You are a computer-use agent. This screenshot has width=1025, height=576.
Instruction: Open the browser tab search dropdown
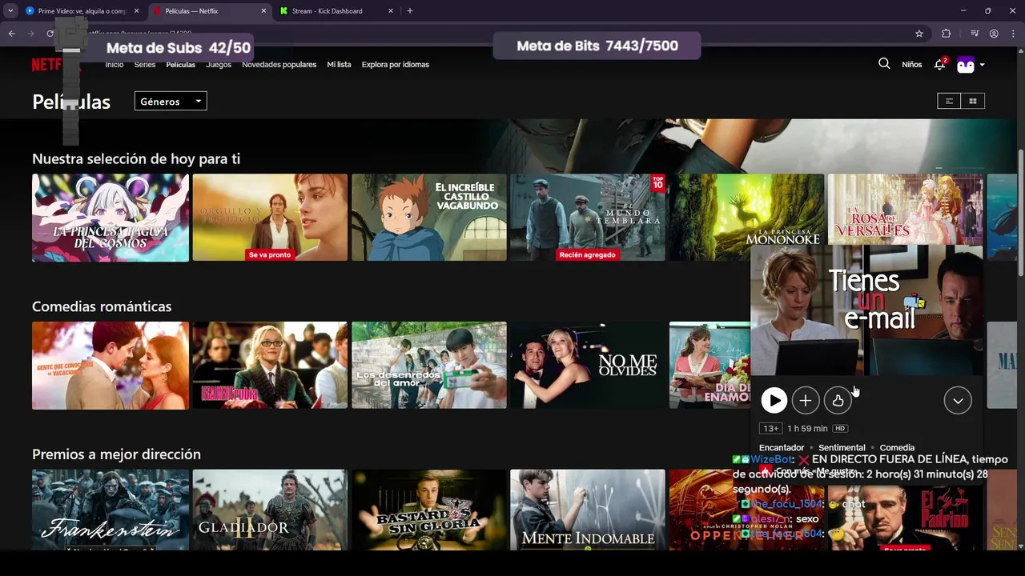tap(10, 11)
